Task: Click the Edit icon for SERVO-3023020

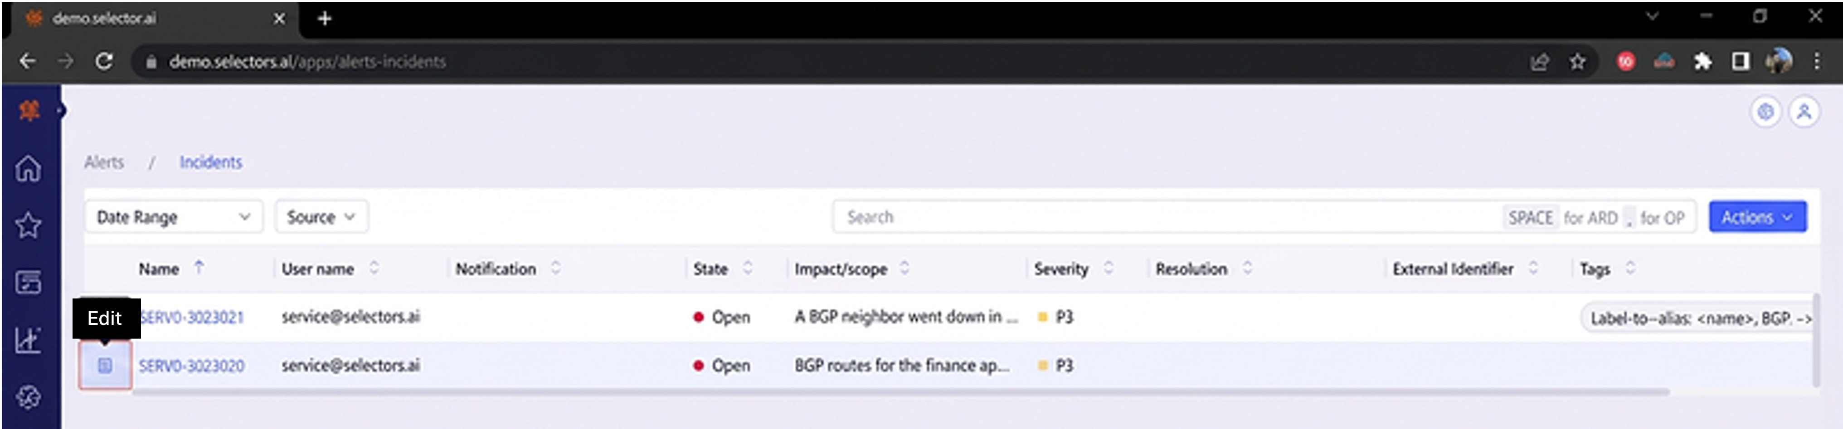Action: (105, 366)
